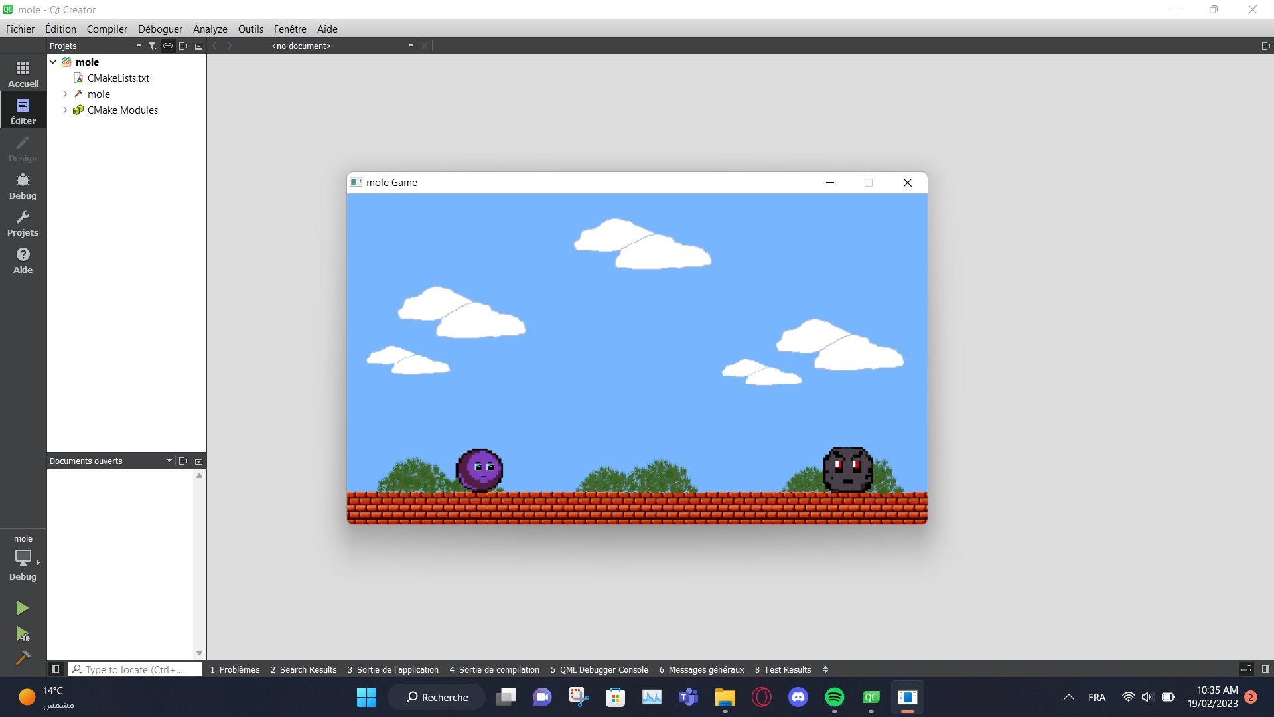Select the mole Debug kit selector
Viewport: 1274px width, 717px height.
[x=23, y=558]
